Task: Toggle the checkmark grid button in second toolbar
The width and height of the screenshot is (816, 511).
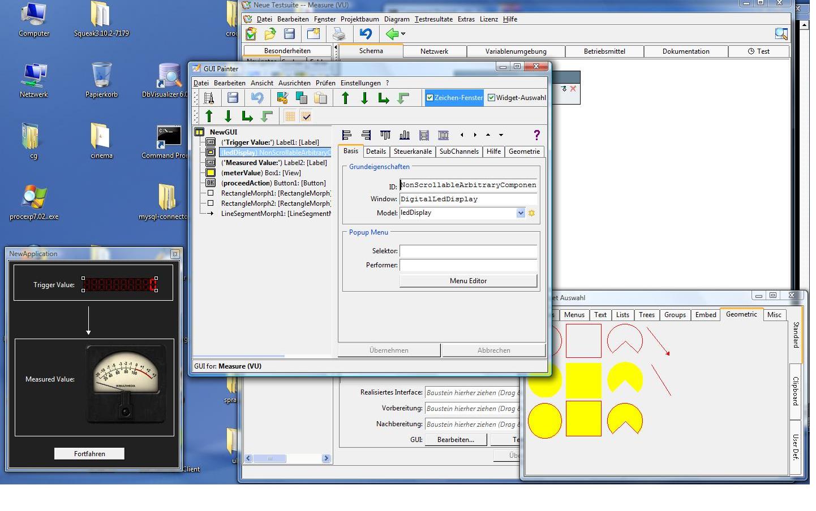Action: click(306, 116)
